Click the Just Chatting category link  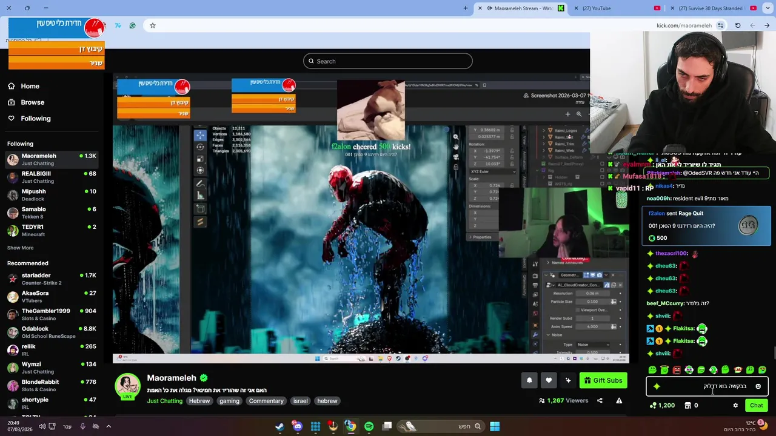click(164, 401)
